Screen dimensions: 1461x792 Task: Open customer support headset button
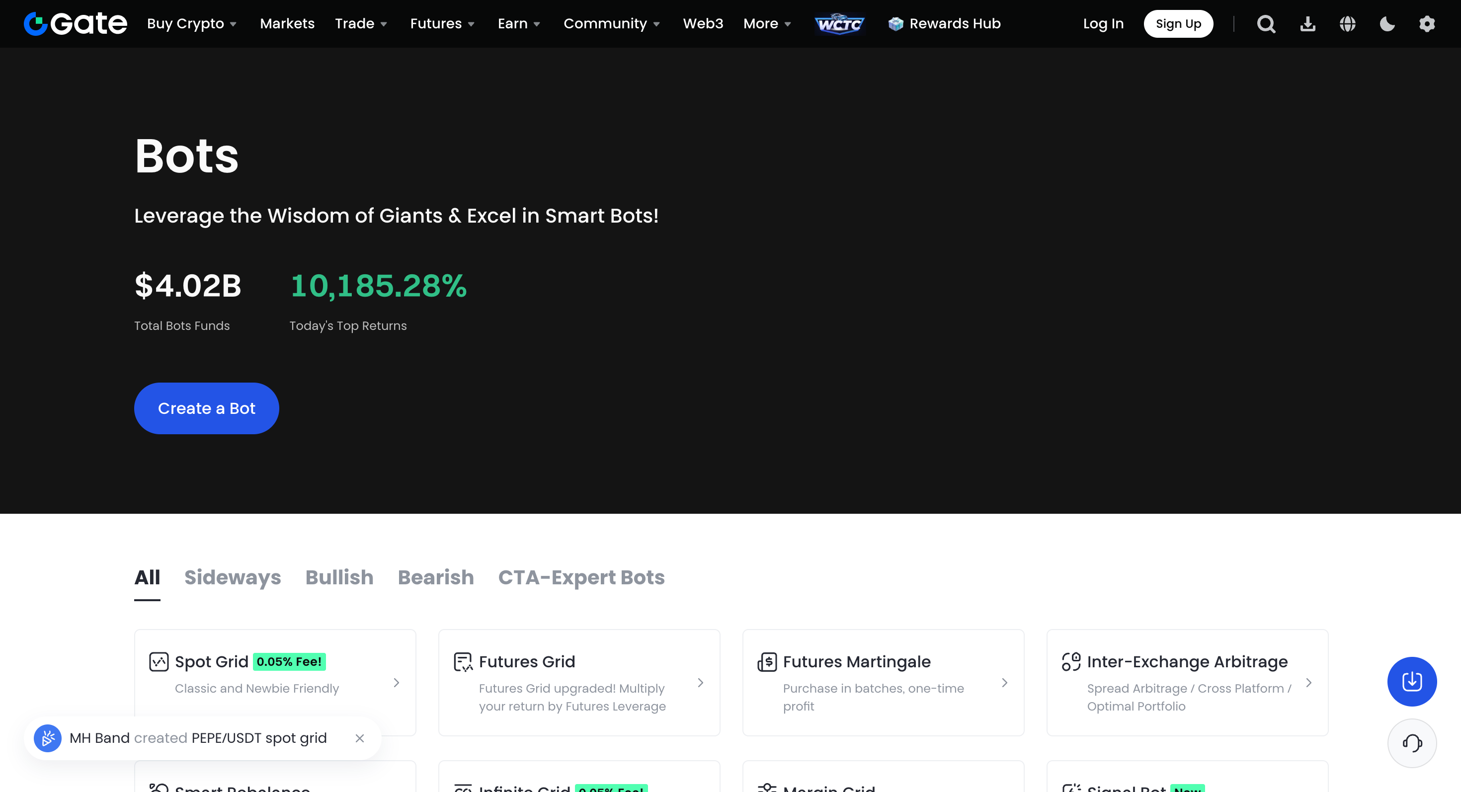pyautogui.click(x=1411, y=743)
